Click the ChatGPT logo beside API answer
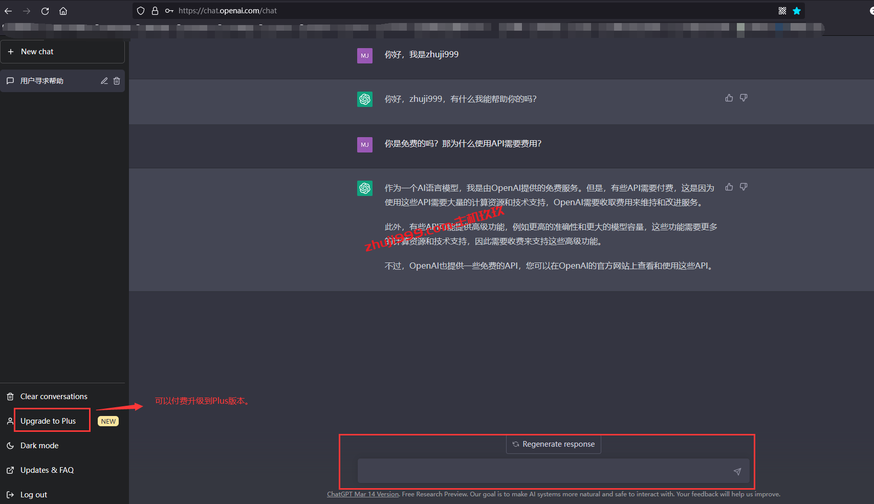 point(365,188)
